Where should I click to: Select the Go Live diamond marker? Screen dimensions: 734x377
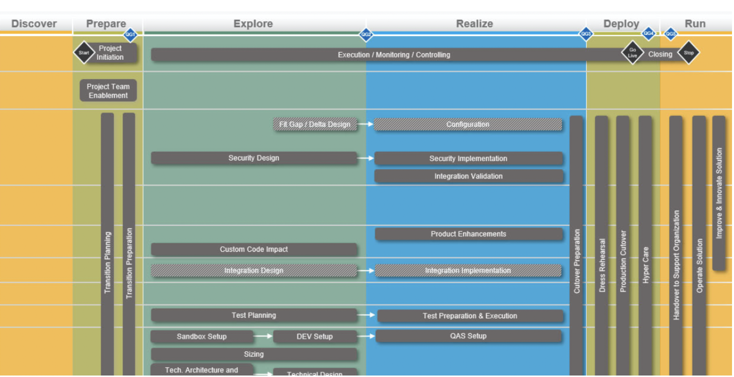632,53
